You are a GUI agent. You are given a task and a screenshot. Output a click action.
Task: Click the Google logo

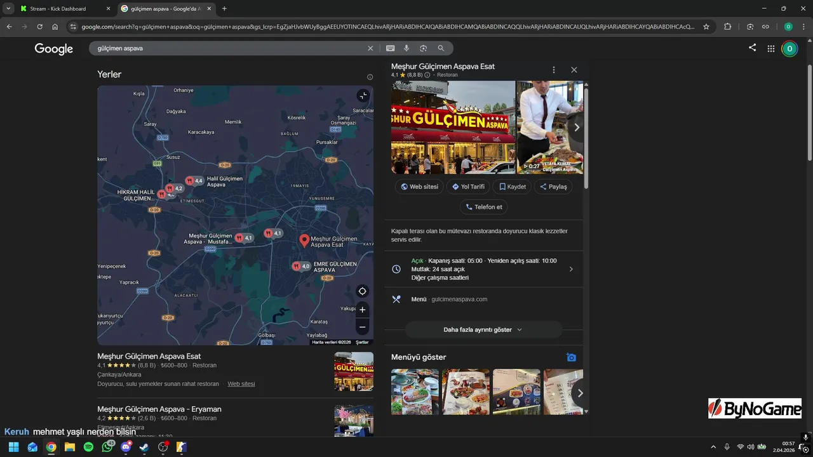coord(54,49)
